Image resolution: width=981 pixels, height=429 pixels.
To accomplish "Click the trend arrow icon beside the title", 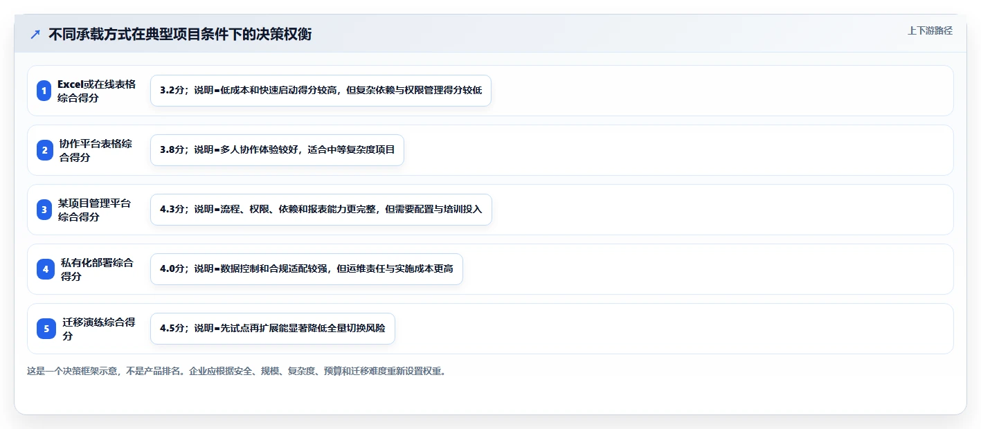I will click(x=35, y=34).
